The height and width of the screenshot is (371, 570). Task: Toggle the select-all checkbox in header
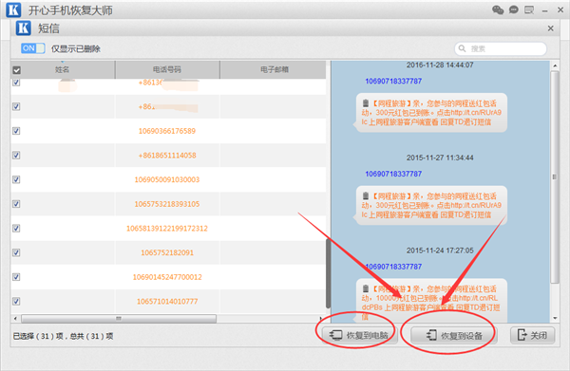point(17,70)
